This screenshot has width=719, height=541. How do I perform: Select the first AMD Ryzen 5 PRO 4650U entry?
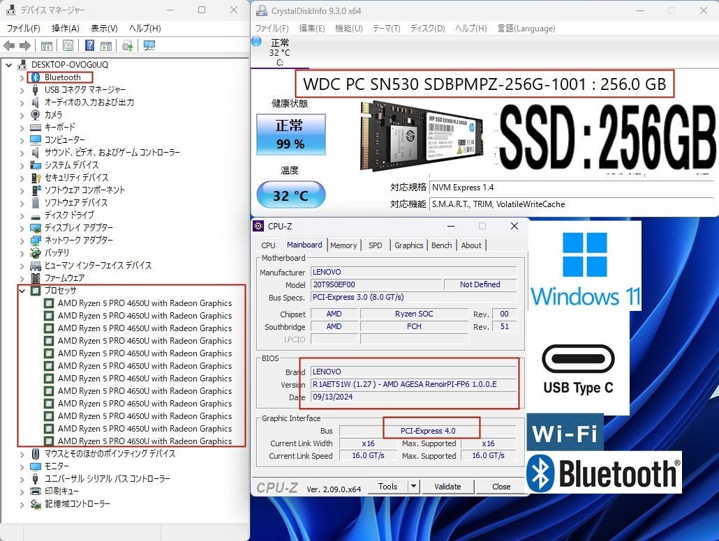[x=144, y=303]
